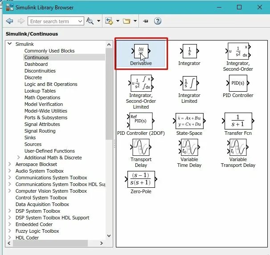Click the Enter search term field
This screenshot has height=255, width=270.
coord(53,21)
